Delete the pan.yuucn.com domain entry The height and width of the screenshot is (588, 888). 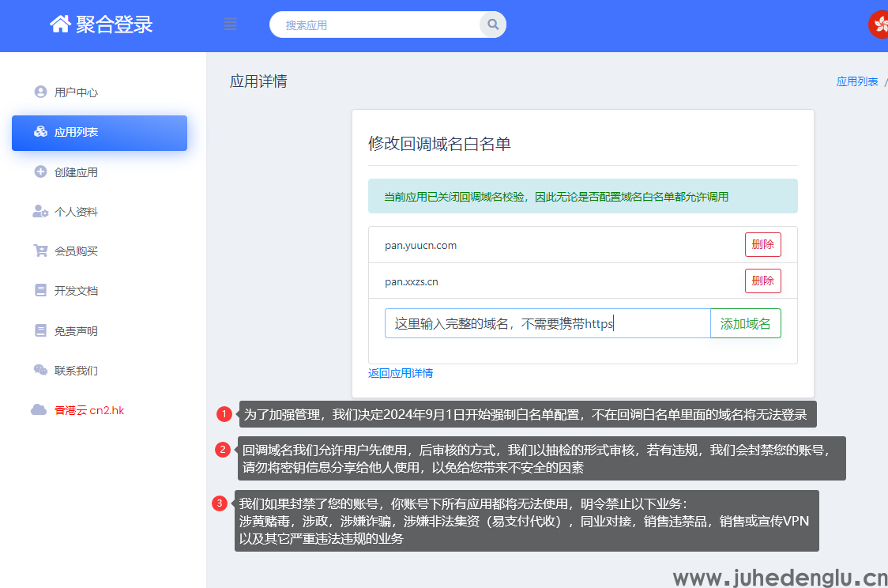pos(762,244)
